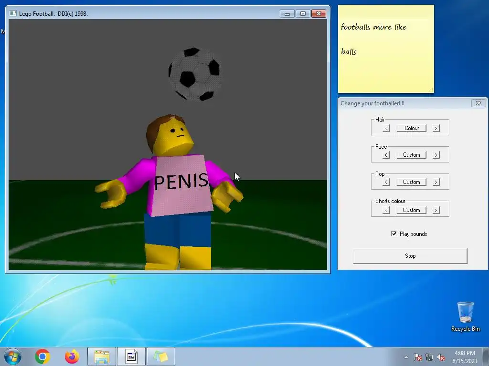Click the Stop button

(410, 256)
